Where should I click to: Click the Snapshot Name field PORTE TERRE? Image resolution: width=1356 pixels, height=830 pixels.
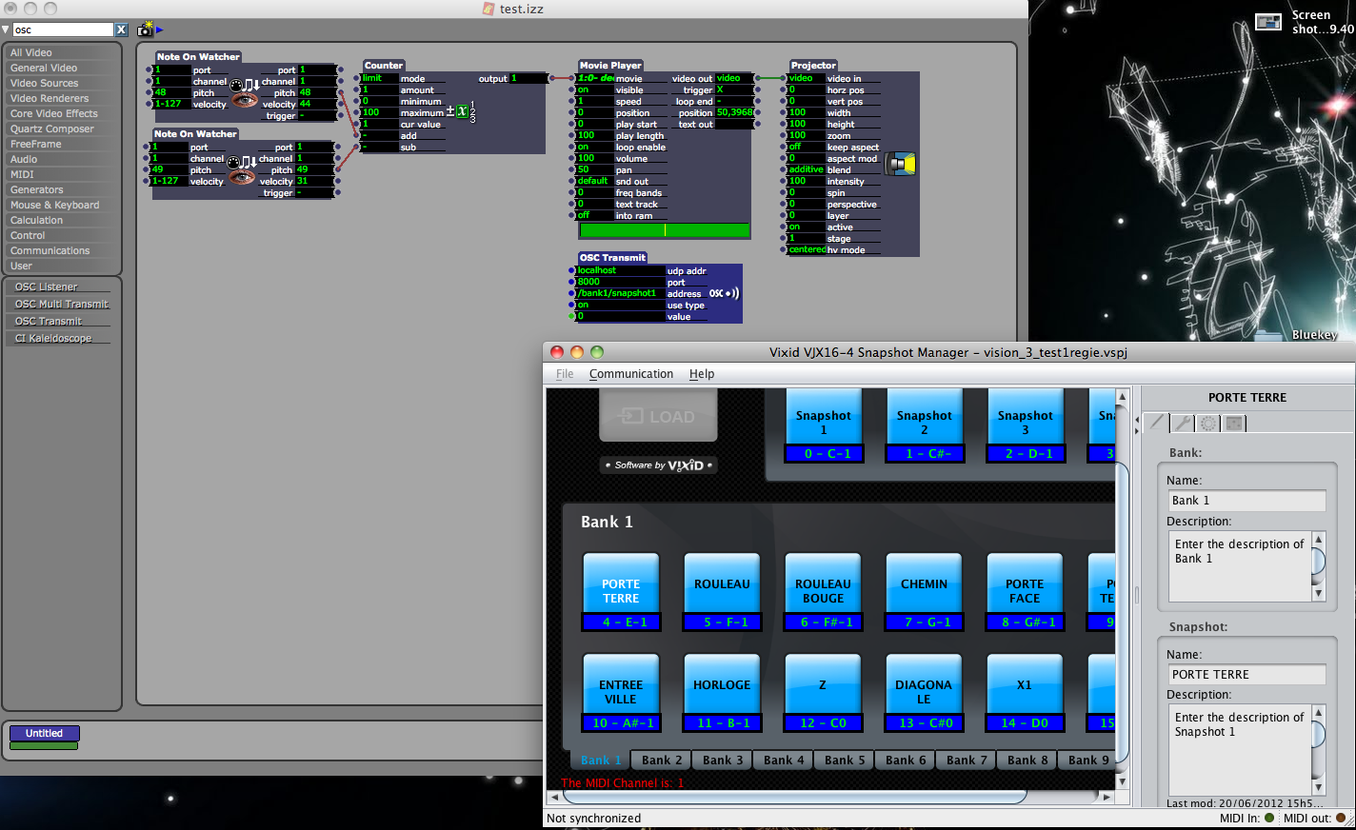(x=1246, y=674)
